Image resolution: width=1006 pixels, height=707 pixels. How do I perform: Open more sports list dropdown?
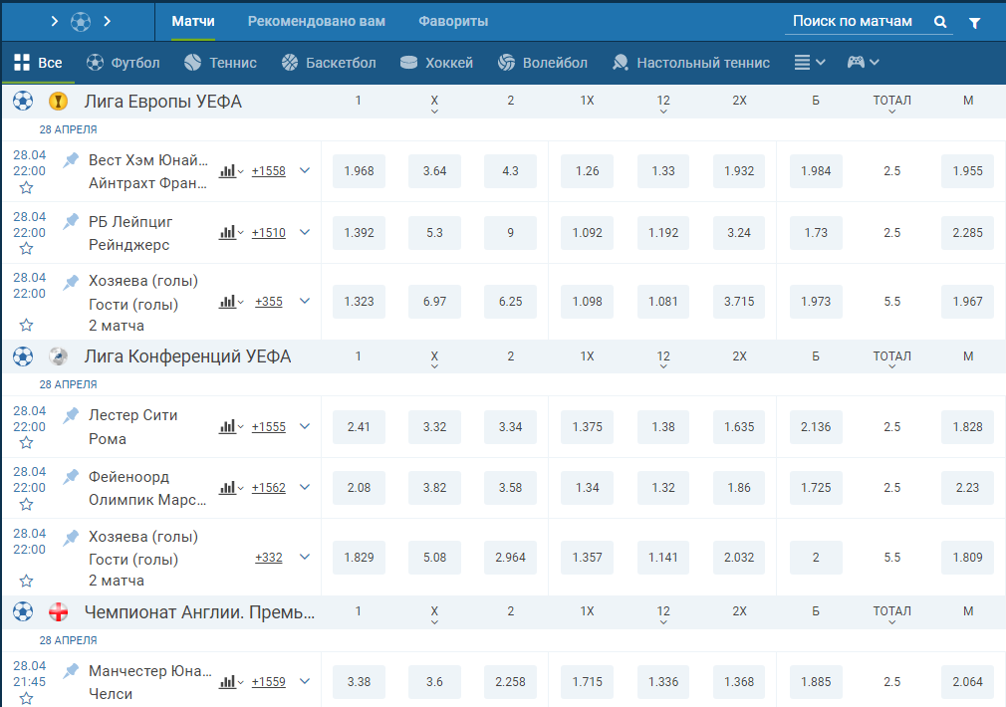tap(810, 62)
